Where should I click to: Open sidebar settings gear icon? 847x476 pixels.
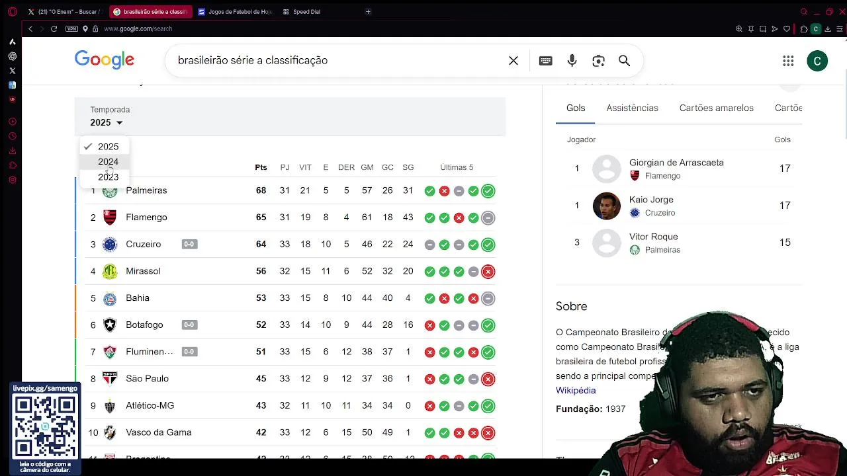click(x=12, y=180)
